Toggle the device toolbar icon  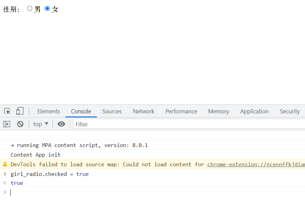pos(20,111)
